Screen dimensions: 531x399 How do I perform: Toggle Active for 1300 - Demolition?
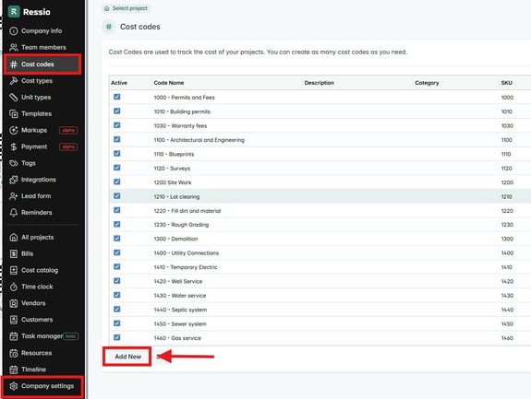point(117,238)
